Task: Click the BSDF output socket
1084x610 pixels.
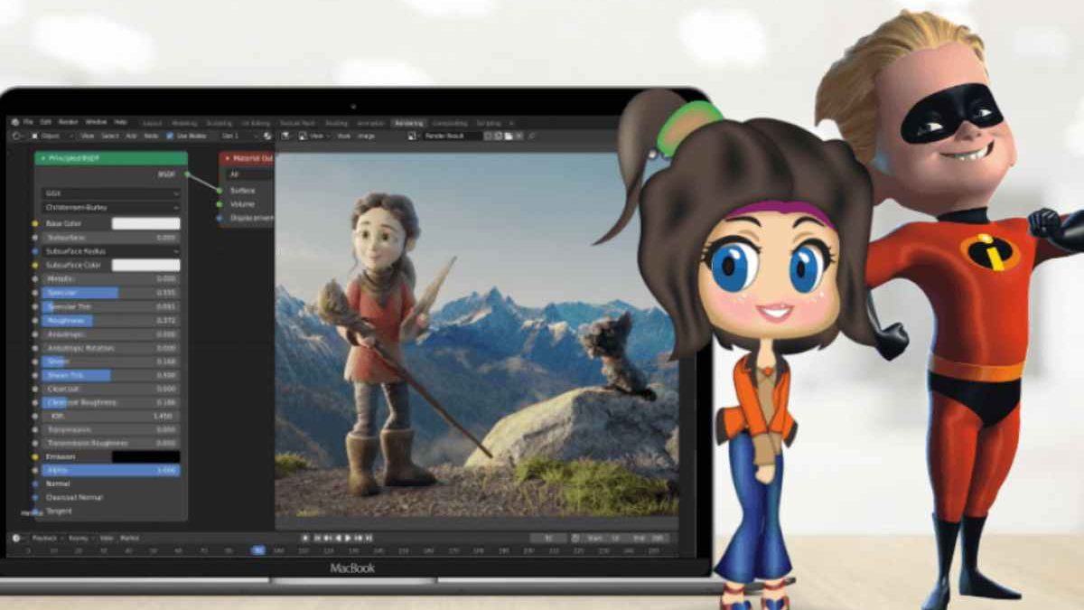Action: [187, 174]
